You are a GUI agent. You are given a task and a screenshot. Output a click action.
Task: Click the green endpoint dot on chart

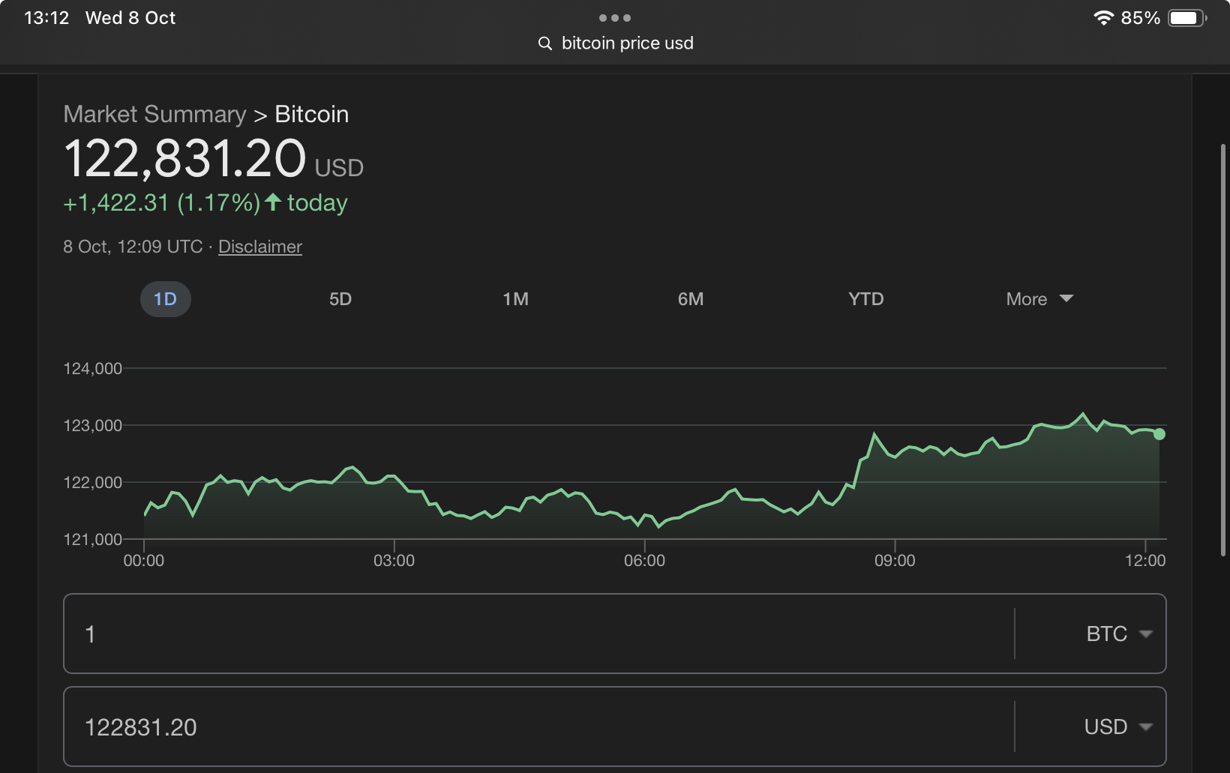1159,434
